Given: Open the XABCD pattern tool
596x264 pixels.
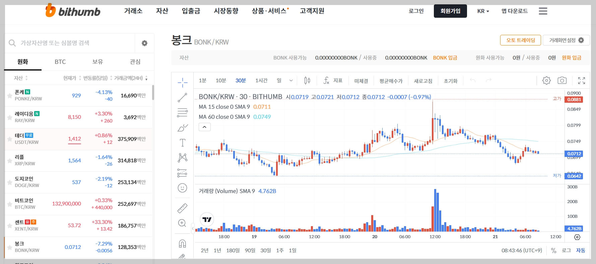Looking at the screenshot, I should pos(183,157).
